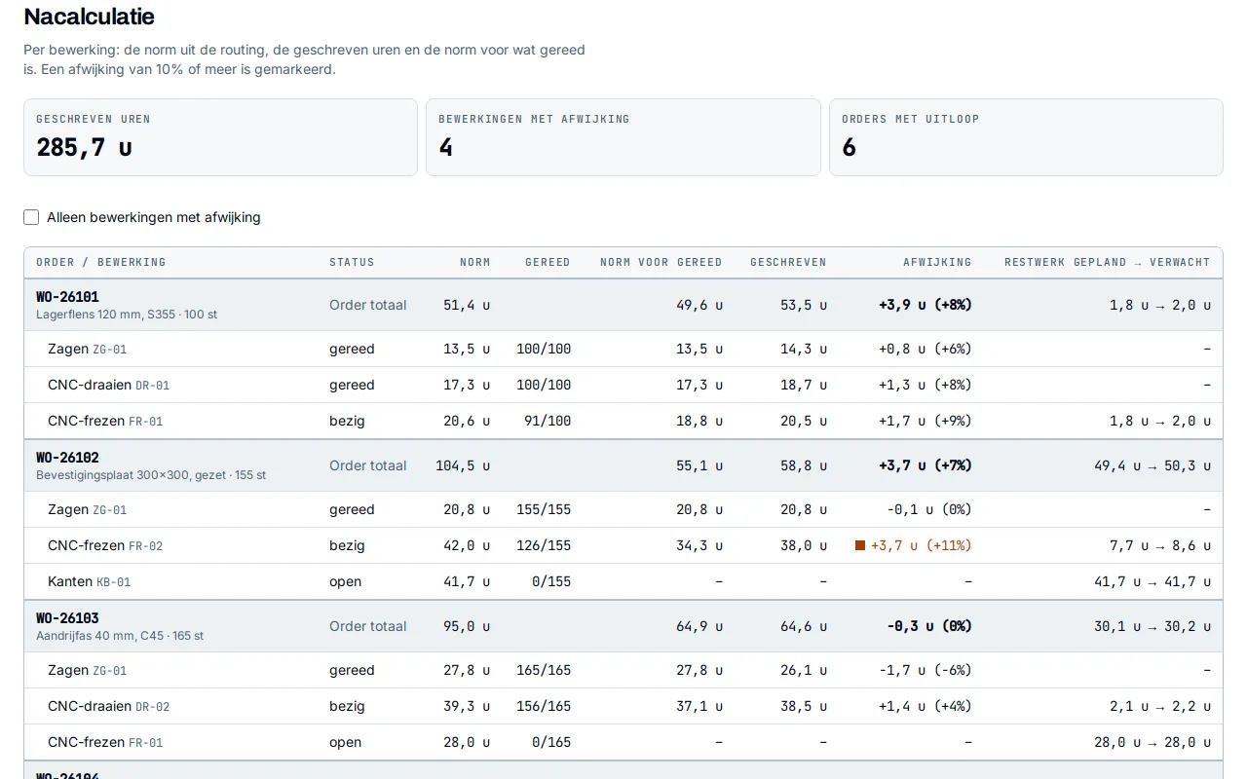This screenshot has width=1247, height=779.
Task: Select CNC-draaien DR-02 operation row
Action: [x=623, y=706]
